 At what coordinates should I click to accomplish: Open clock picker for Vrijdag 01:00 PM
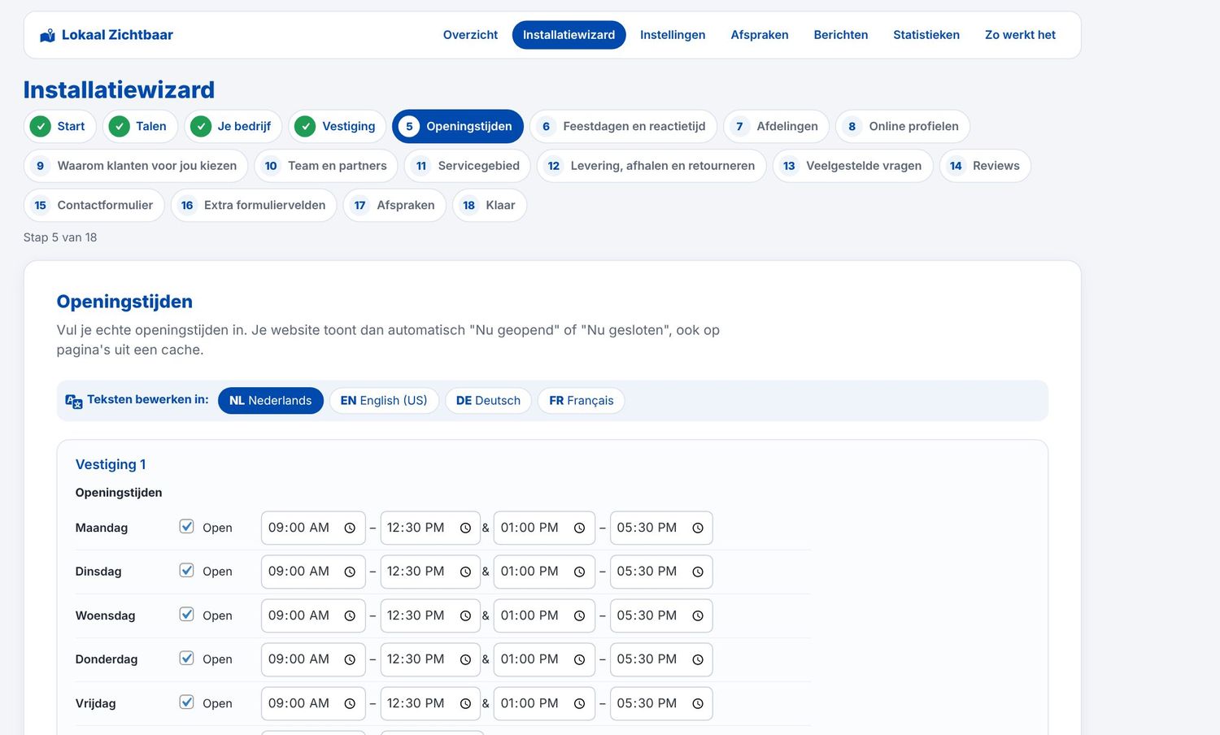coord(579,703)
